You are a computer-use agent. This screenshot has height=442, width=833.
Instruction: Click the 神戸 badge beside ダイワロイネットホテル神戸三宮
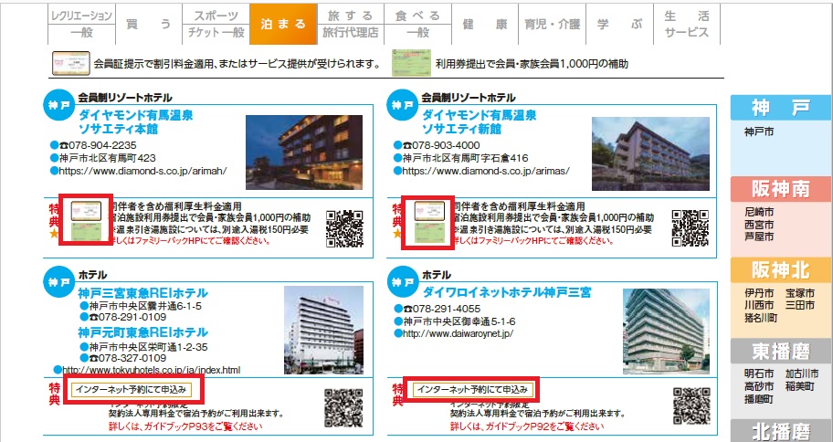pos(402,282)
